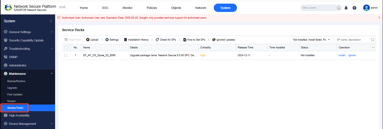
Task: Expand General Settings chevron
Action: pyautogui.click(x=51, y=32)
